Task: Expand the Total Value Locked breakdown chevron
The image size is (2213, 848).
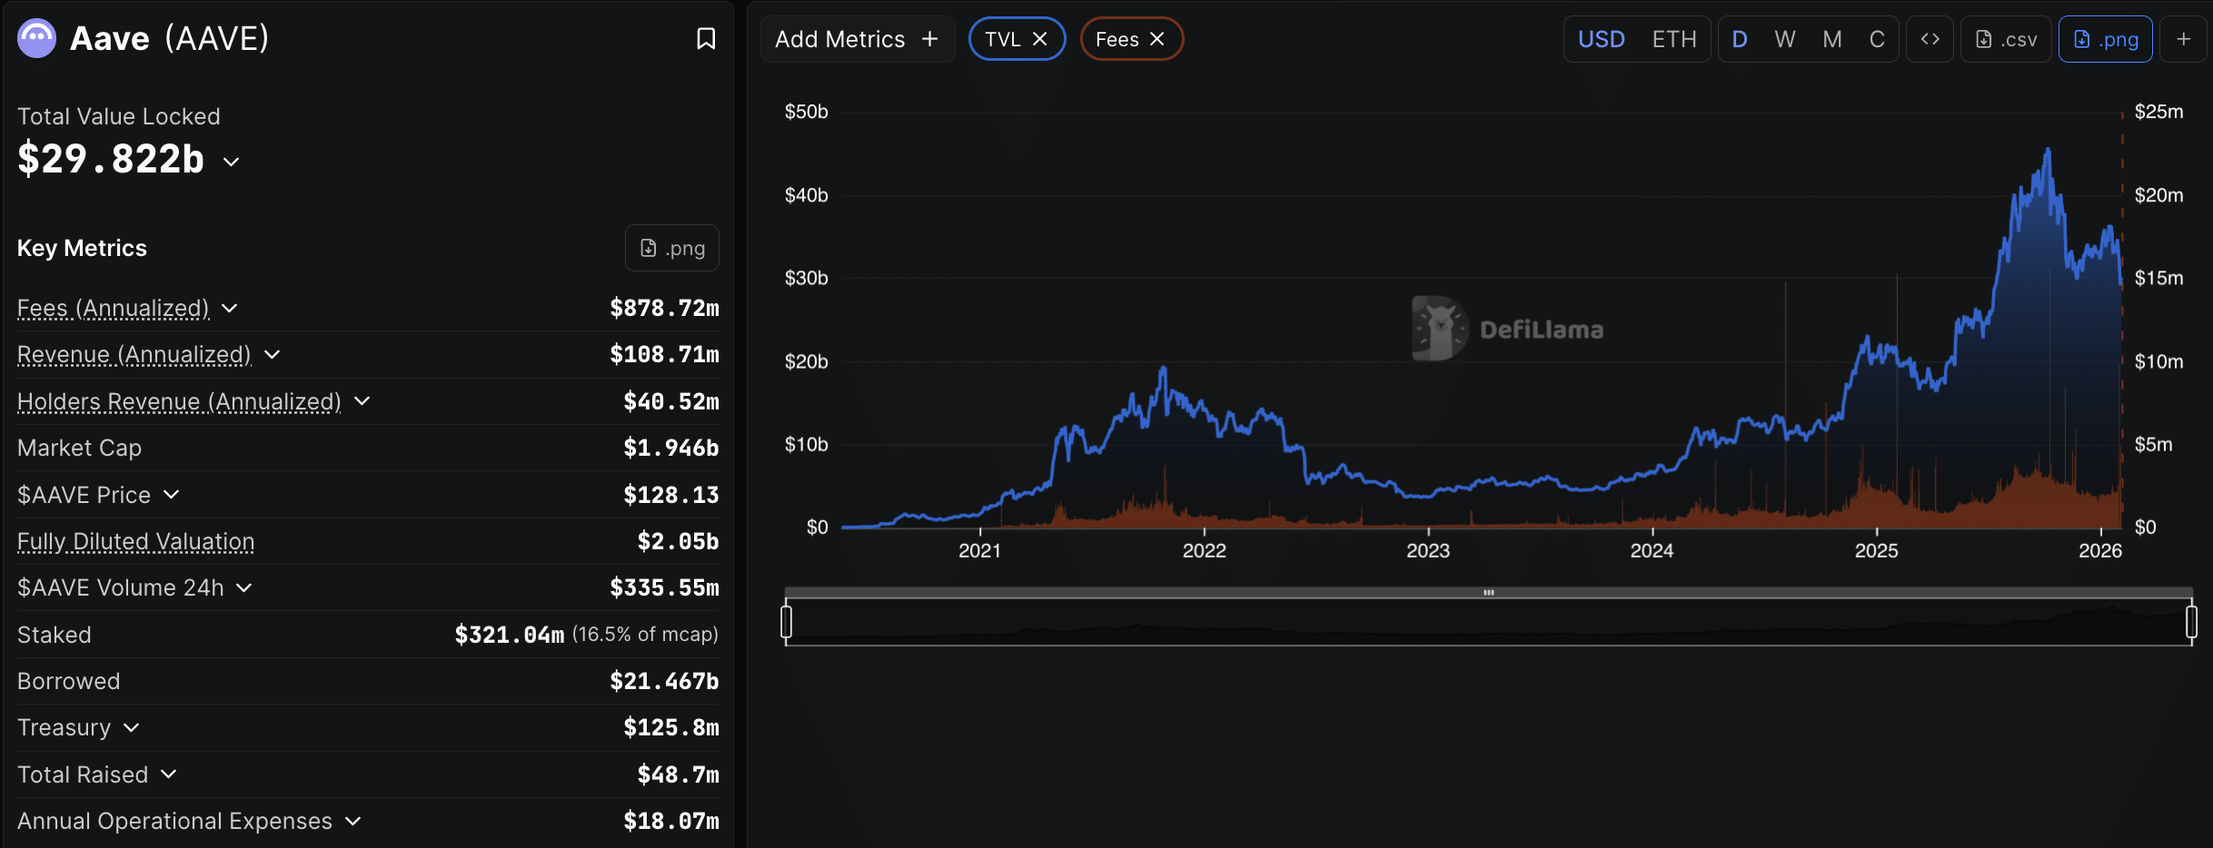Action: (232, 162)
